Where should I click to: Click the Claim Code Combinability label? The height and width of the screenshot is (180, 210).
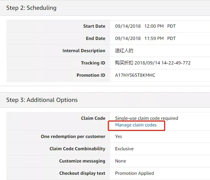coord(77,149)
